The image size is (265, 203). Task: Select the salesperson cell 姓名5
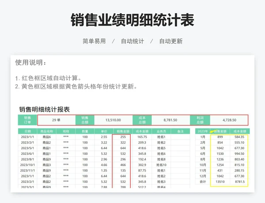pos(161,148)
